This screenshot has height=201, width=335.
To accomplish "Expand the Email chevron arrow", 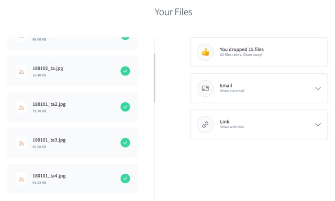I will pos(318,88).
